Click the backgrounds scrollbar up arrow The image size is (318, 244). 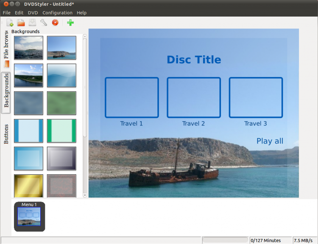point(85,37)
